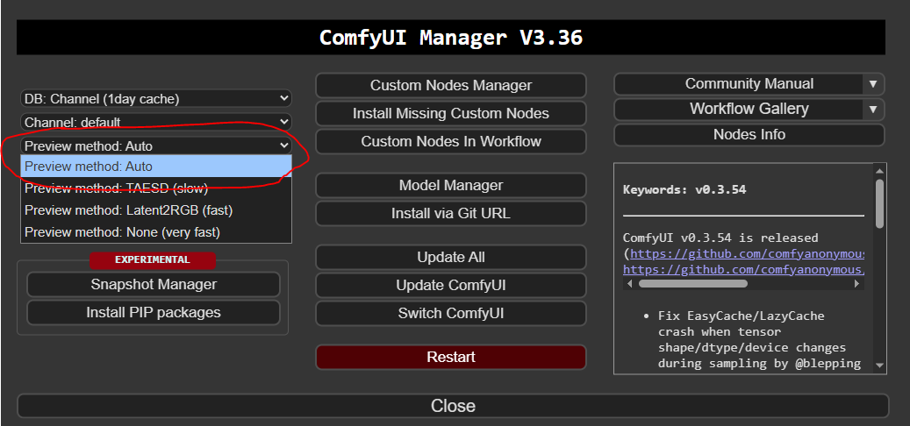Click Update ComfyUI
Image resolution: width=910 pixels, height=426 pixels.
click(x=451, y=285)
